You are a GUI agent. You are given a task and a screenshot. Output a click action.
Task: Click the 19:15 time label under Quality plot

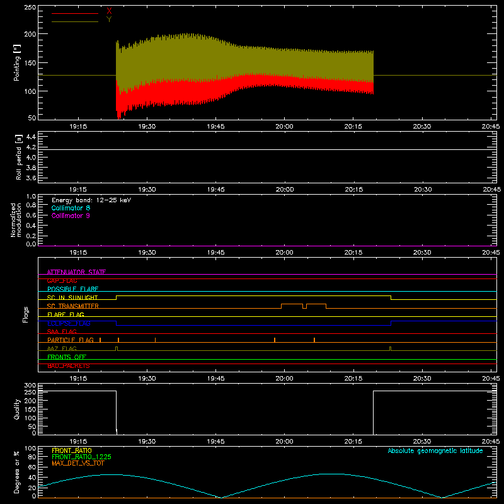(x=78, y=442)
